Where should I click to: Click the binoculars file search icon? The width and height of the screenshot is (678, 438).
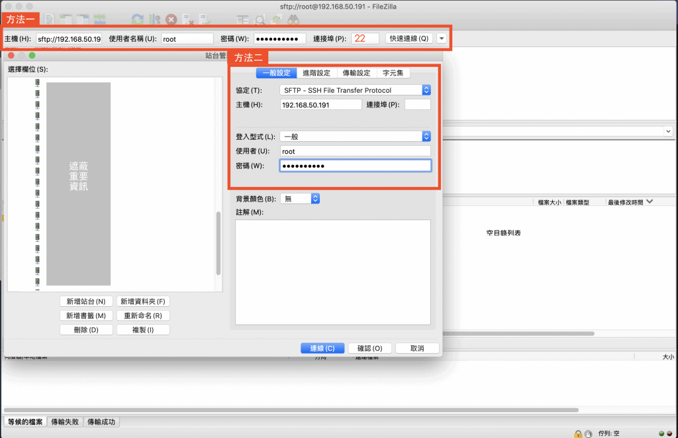tap(293, 20)
